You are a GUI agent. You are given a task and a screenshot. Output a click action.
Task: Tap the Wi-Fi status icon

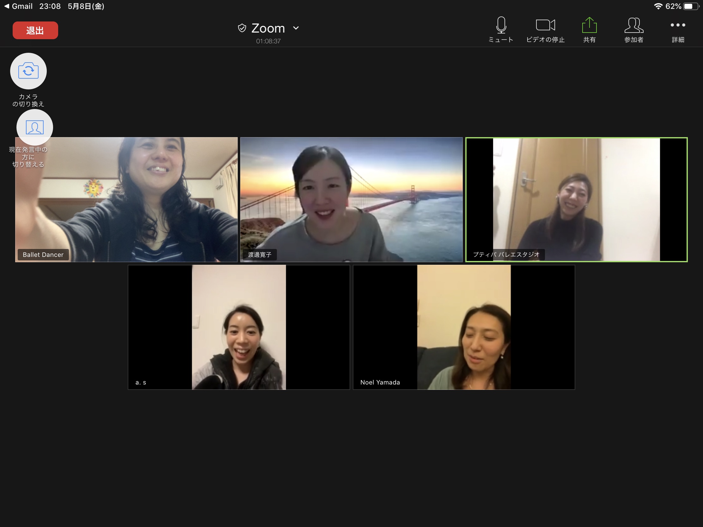pyautogui.click(x=658, y=6)
